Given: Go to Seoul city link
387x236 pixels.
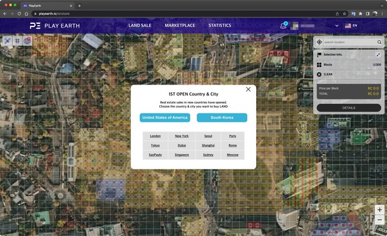Looking at the screenshot, I should tap(208, 136).
